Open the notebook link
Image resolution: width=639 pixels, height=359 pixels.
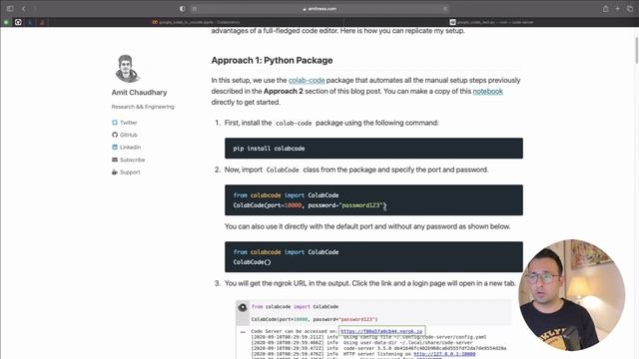(x=488, y=91)
